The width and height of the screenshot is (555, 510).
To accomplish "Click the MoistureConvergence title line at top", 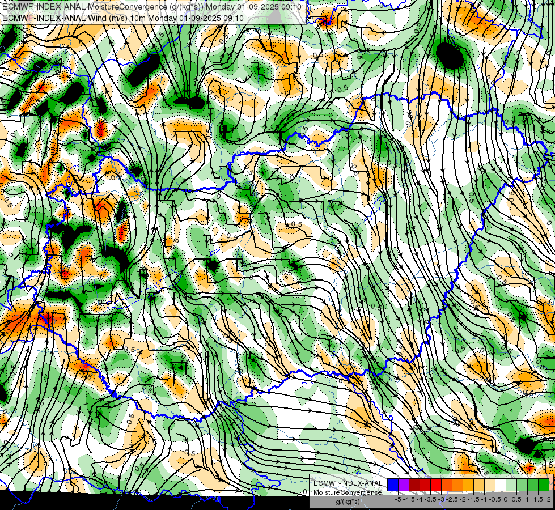I will [152, 7].
